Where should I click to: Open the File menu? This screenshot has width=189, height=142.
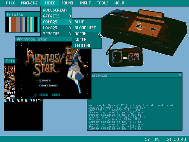11,3
